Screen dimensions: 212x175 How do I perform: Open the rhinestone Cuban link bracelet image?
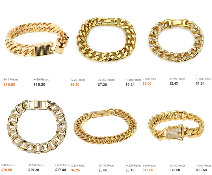coord(176,40)
